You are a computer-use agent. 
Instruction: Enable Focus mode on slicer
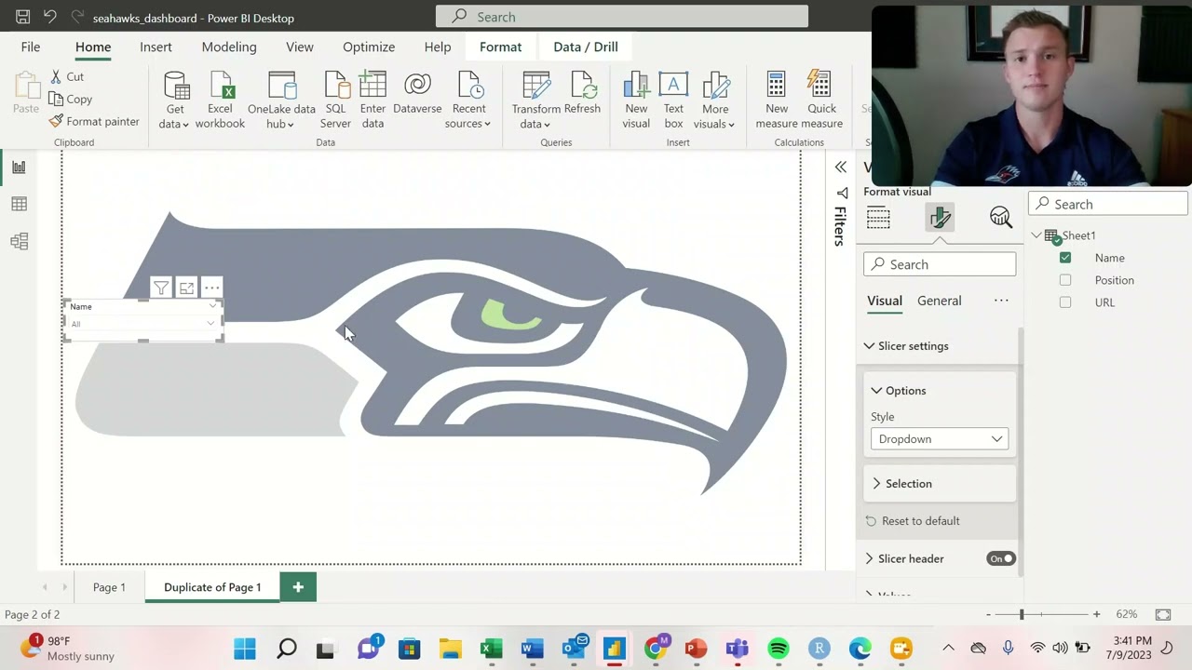[x=186, y=288]
